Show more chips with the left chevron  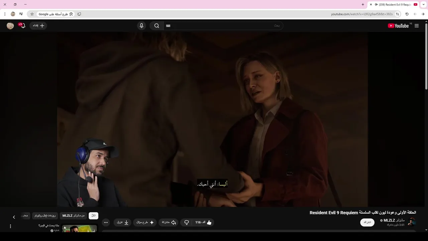point(14,217)
